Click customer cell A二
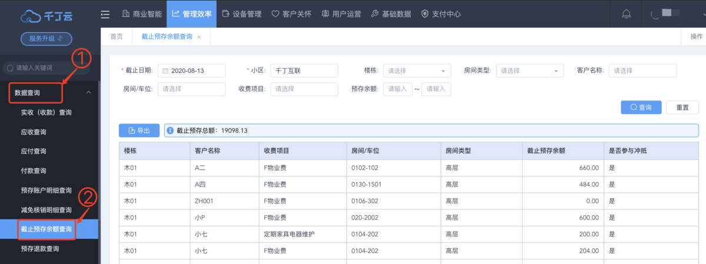The width and height of the screenshot is (706, 264). click(x=201, y=168)
